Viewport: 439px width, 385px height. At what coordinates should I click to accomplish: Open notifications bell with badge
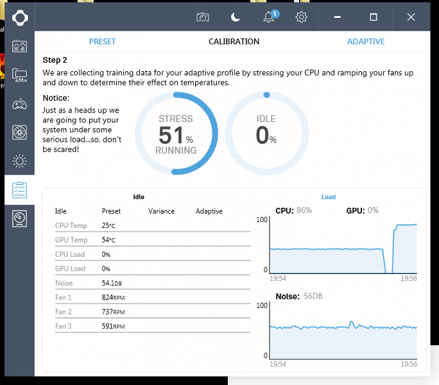pos(270,17)
